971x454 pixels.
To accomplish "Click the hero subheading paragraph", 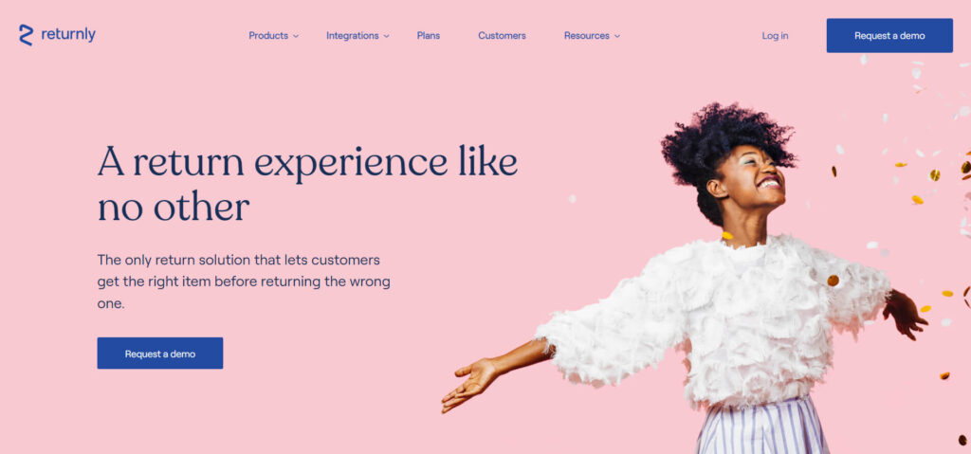I will coord(244,281).
